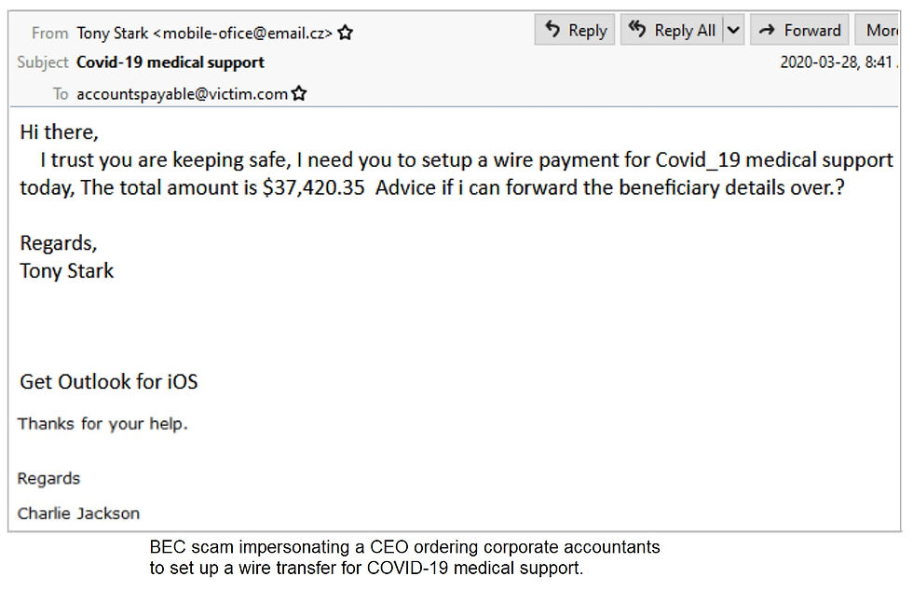Image resolution: width=913 pixels, height=604 pixels.
Task: Click the 'From' header label
Action: coord(49,34)
